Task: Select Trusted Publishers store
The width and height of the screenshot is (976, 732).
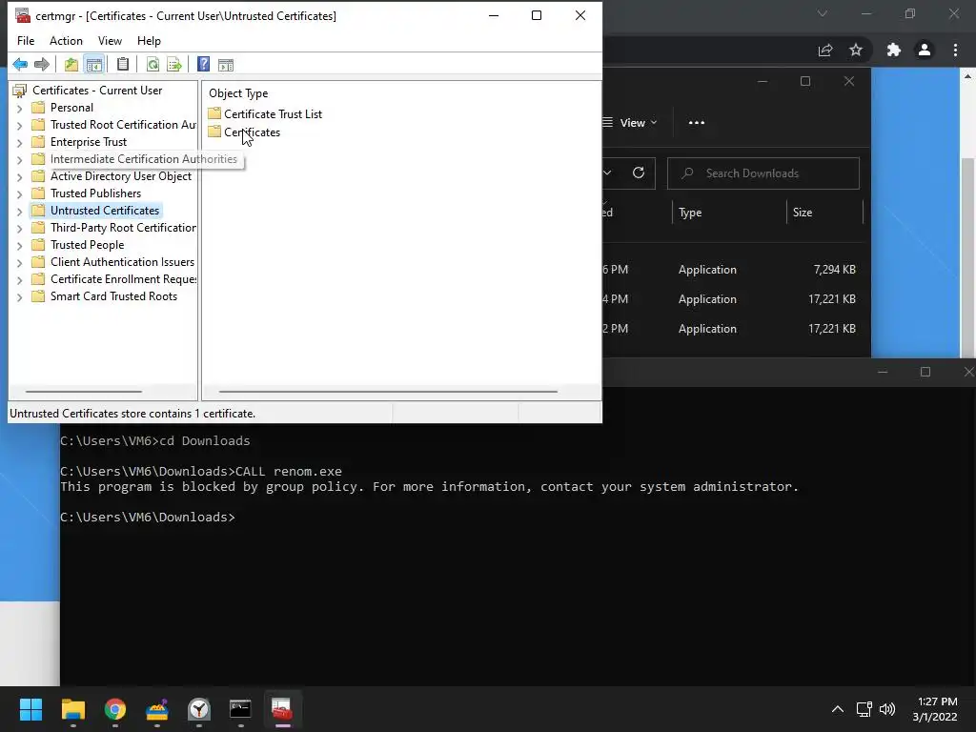Action: tap(96, 193)
